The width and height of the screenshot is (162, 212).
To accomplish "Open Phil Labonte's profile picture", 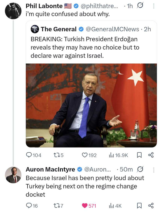I will pos(13,11).
